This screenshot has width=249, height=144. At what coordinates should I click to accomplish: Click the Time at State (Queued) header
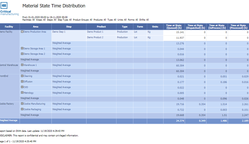tap(174, 27)
